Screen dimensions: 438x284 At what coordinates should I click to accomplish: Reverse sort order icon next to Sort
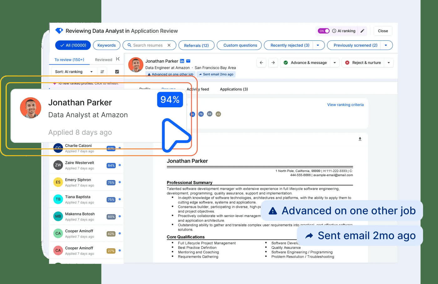102,72
